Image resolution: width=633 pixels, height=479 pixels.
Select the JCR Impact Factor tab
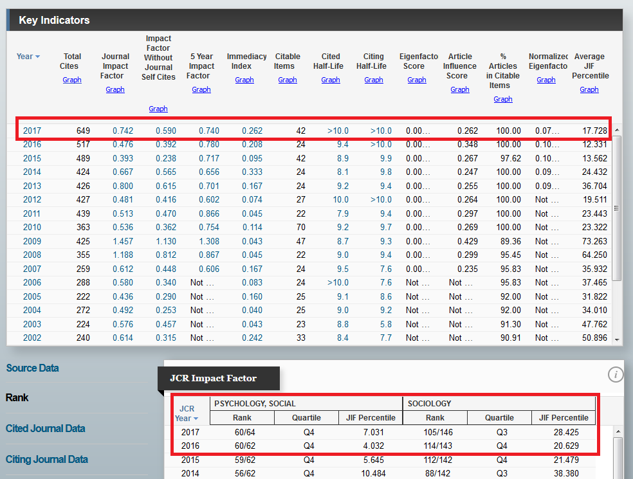pyautogui.click(x=219, y=378)
